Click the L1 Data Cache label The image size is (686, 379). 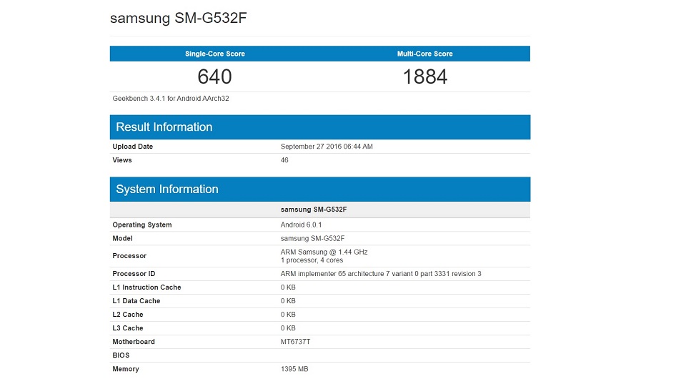(136, 301)
